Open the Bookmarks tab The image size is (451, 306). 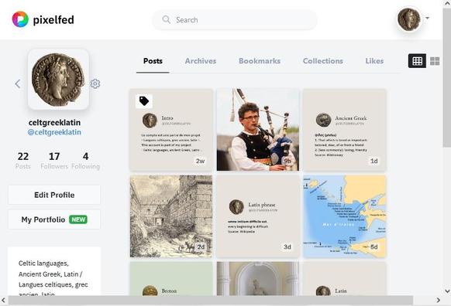[x=260, y=61]
